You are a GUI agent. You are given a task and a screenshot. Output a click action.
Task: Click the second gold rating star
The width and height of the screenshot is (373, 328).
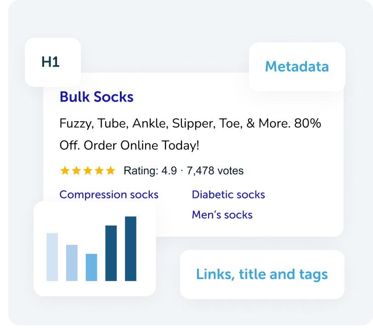pyautogui.click(x=76, y=170)
